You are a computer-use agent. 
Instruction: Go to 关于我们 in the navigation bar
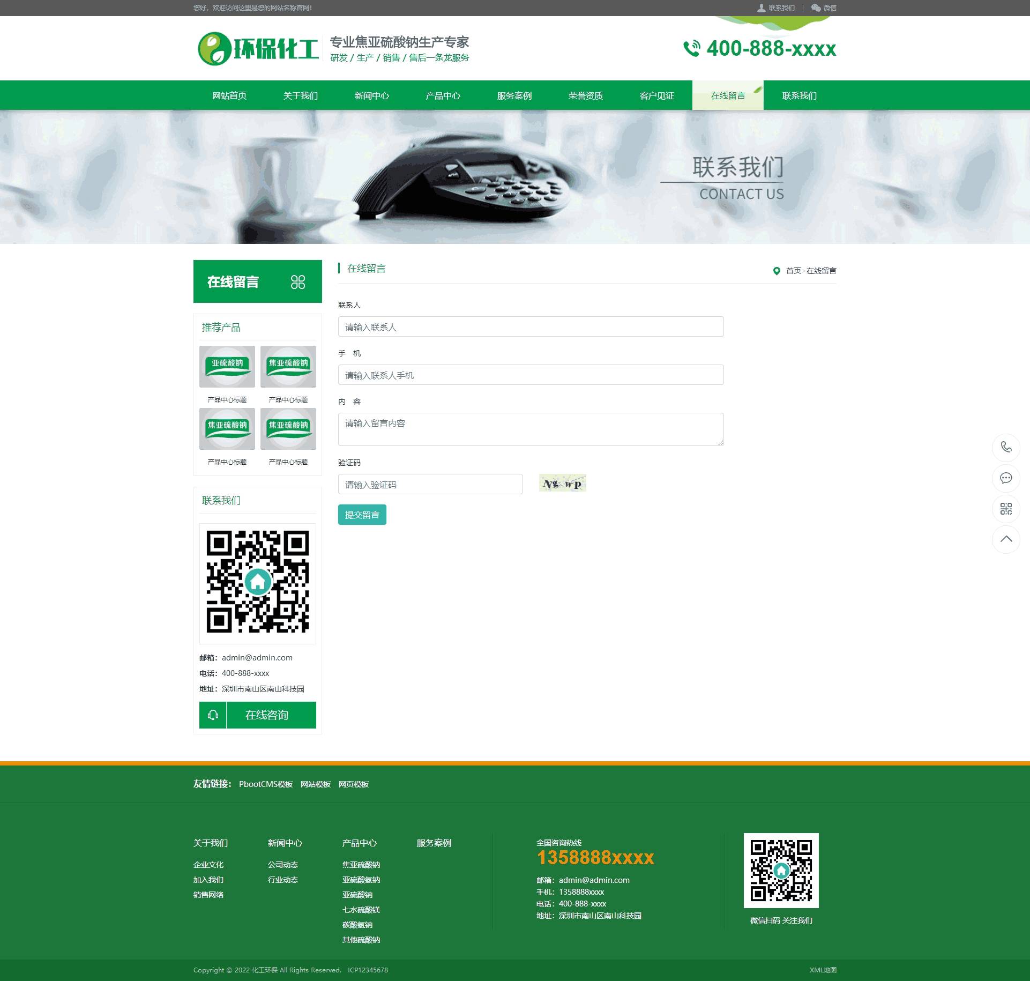coord(300,95)
